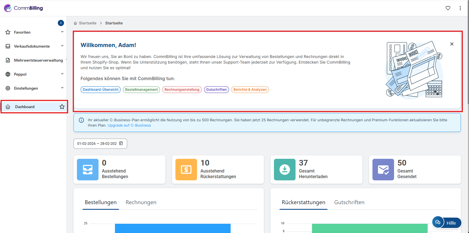Open the three-dot more options menu
469x233 pixels.
460,8
